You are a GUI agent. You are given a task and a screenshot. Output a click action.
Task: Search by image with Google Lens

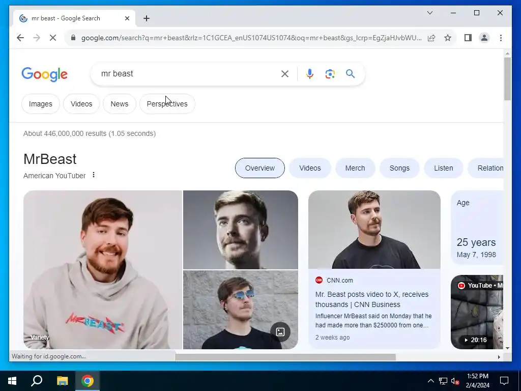point(330,74)
